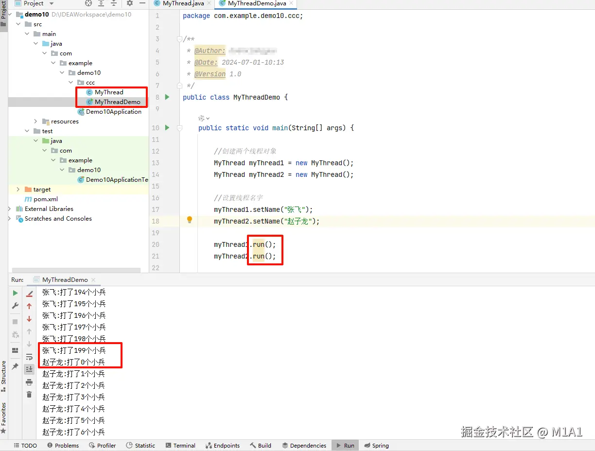Image resolution: width=595 pixels, height=451 pixels.
Task: Click the locate-opened-file crosshair icon in Project panel
Action: 88,3
